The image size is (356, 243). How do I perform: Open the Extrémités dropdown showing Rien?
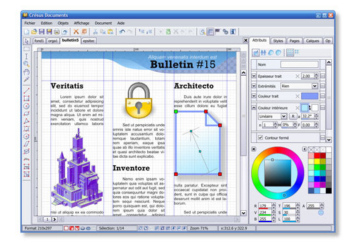point(299,86)
